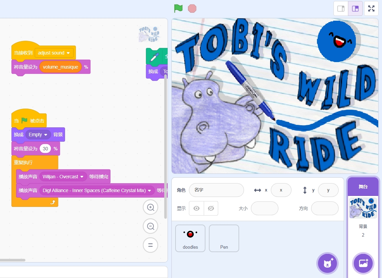
Task: Select the doodles sprite
Action: point(190,238)
